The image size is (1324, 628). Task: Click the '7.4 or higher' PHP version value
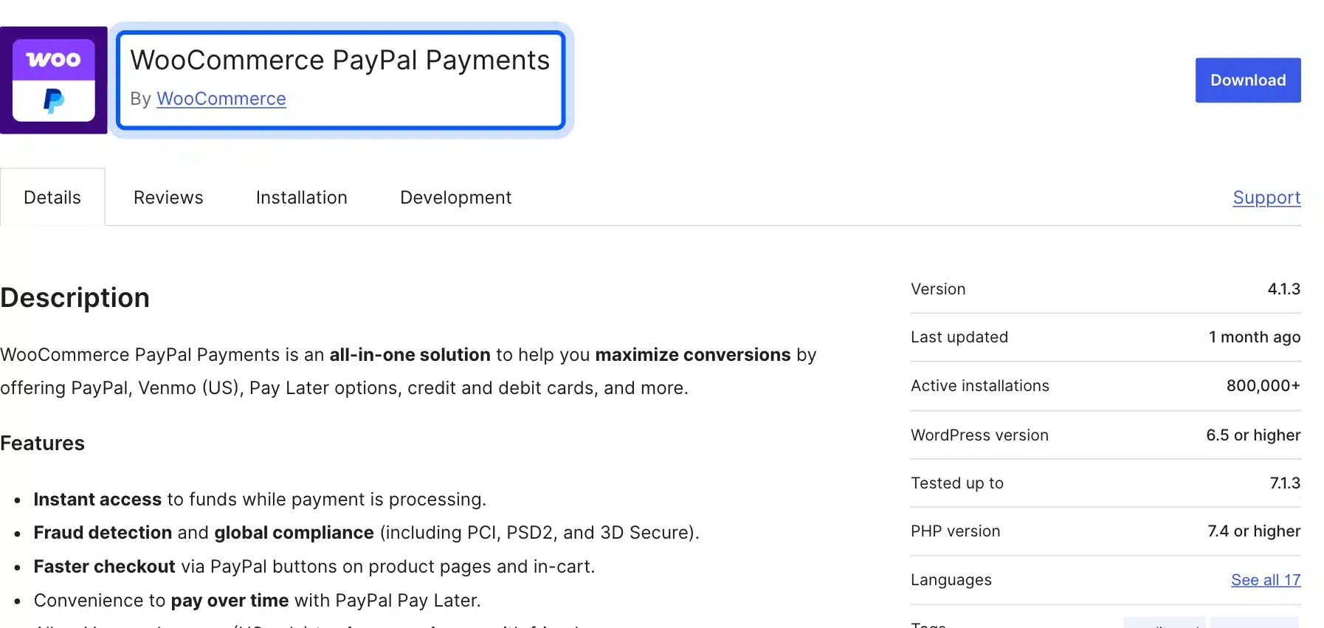1254,531
